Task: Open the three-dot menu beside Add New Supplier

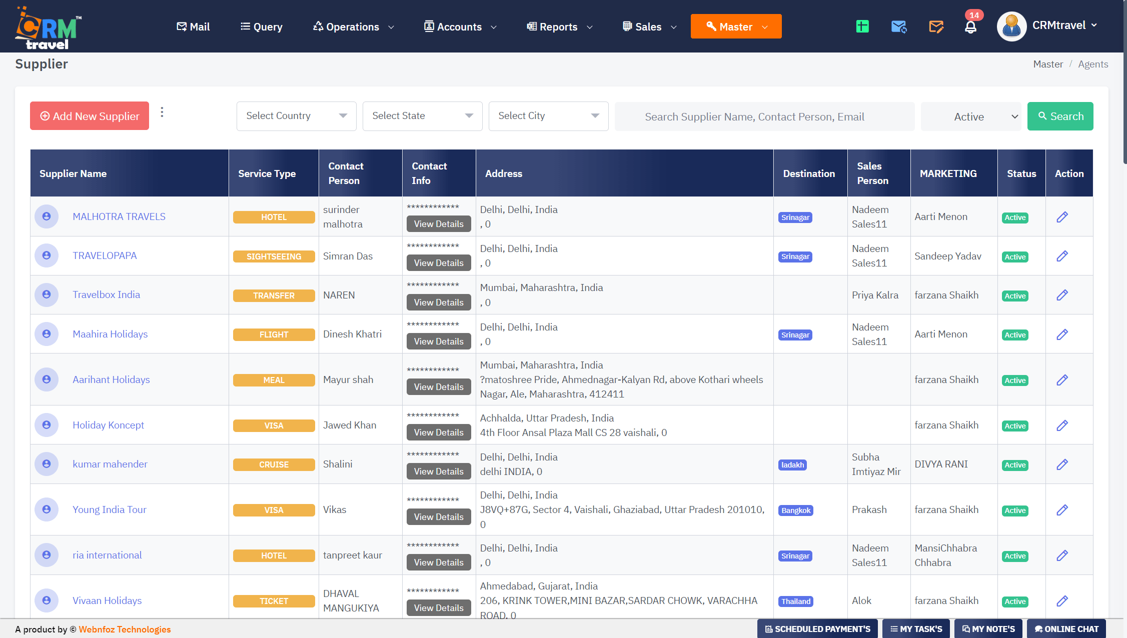Action: (x=162, y=112)
